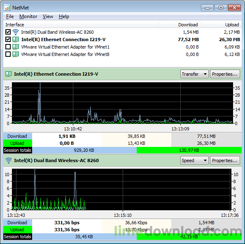Screen dimensions: 245x244
Task: Select the Intel(R) Dual Band Wireless-AC 8260 row name
Action: (x=57, y=32)
